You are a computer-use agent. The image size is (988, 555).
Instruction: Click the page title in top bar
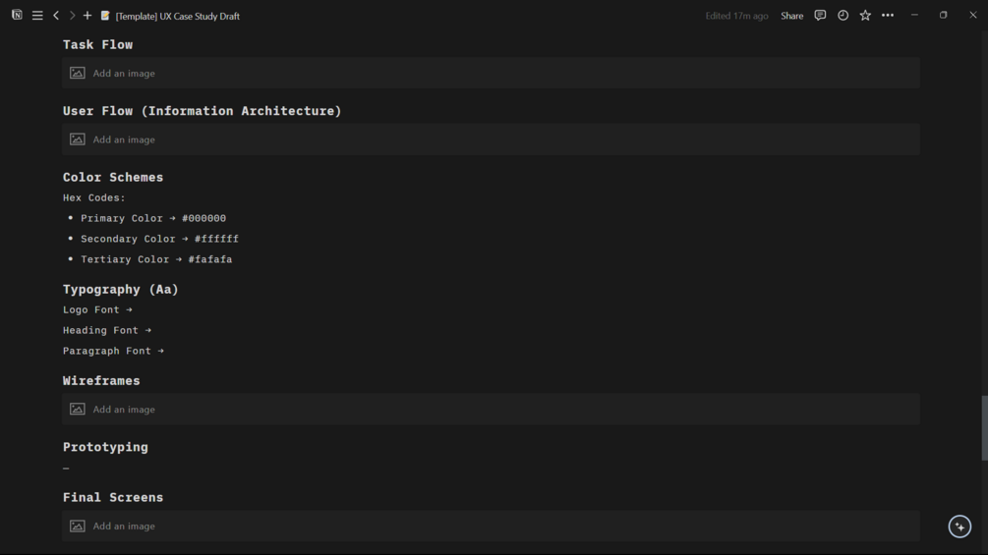coord(177,16)
